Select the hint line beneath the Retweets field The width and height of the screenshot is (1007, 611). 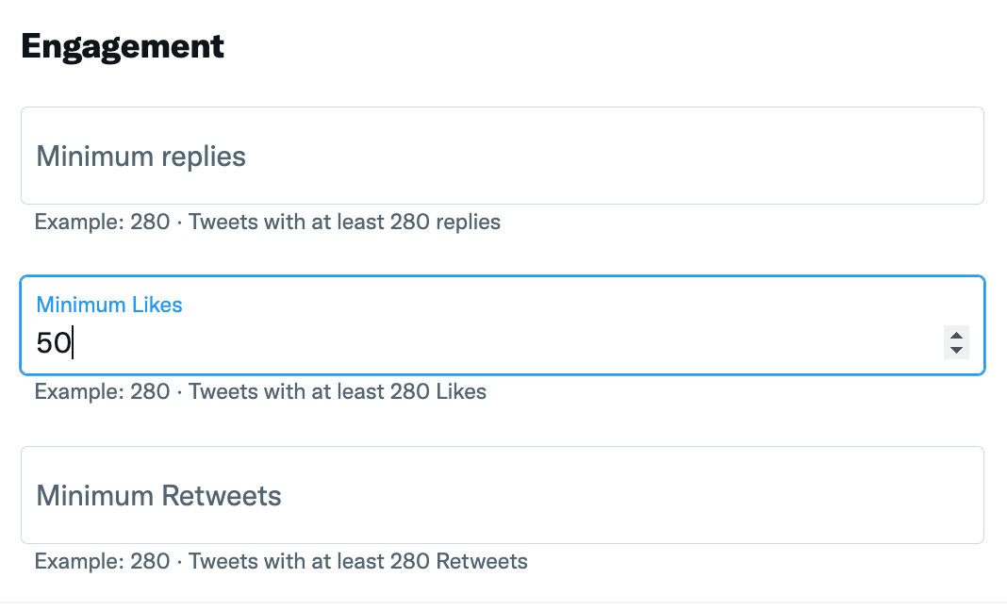(281, 561)
